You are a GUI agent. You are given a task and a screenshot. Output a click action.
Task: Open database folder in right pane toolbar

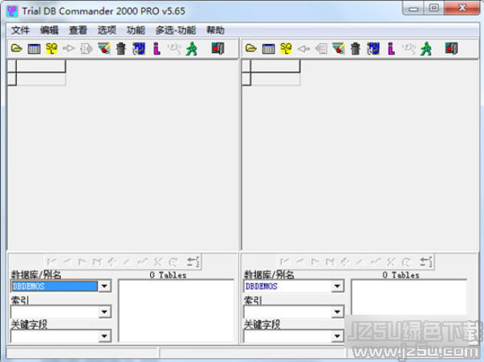(x=251, y=49)
